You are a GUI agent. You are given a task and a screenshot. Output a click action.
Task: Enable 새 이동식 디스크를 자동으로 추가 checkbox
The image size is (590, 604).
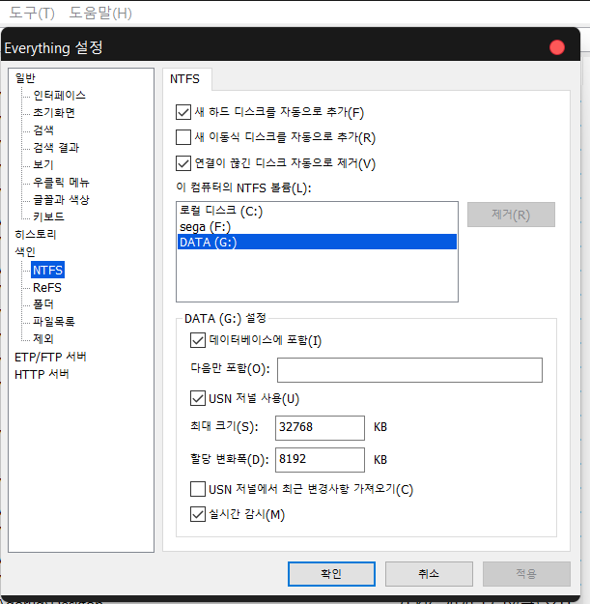pyautogui.click(x=183, y=137)
